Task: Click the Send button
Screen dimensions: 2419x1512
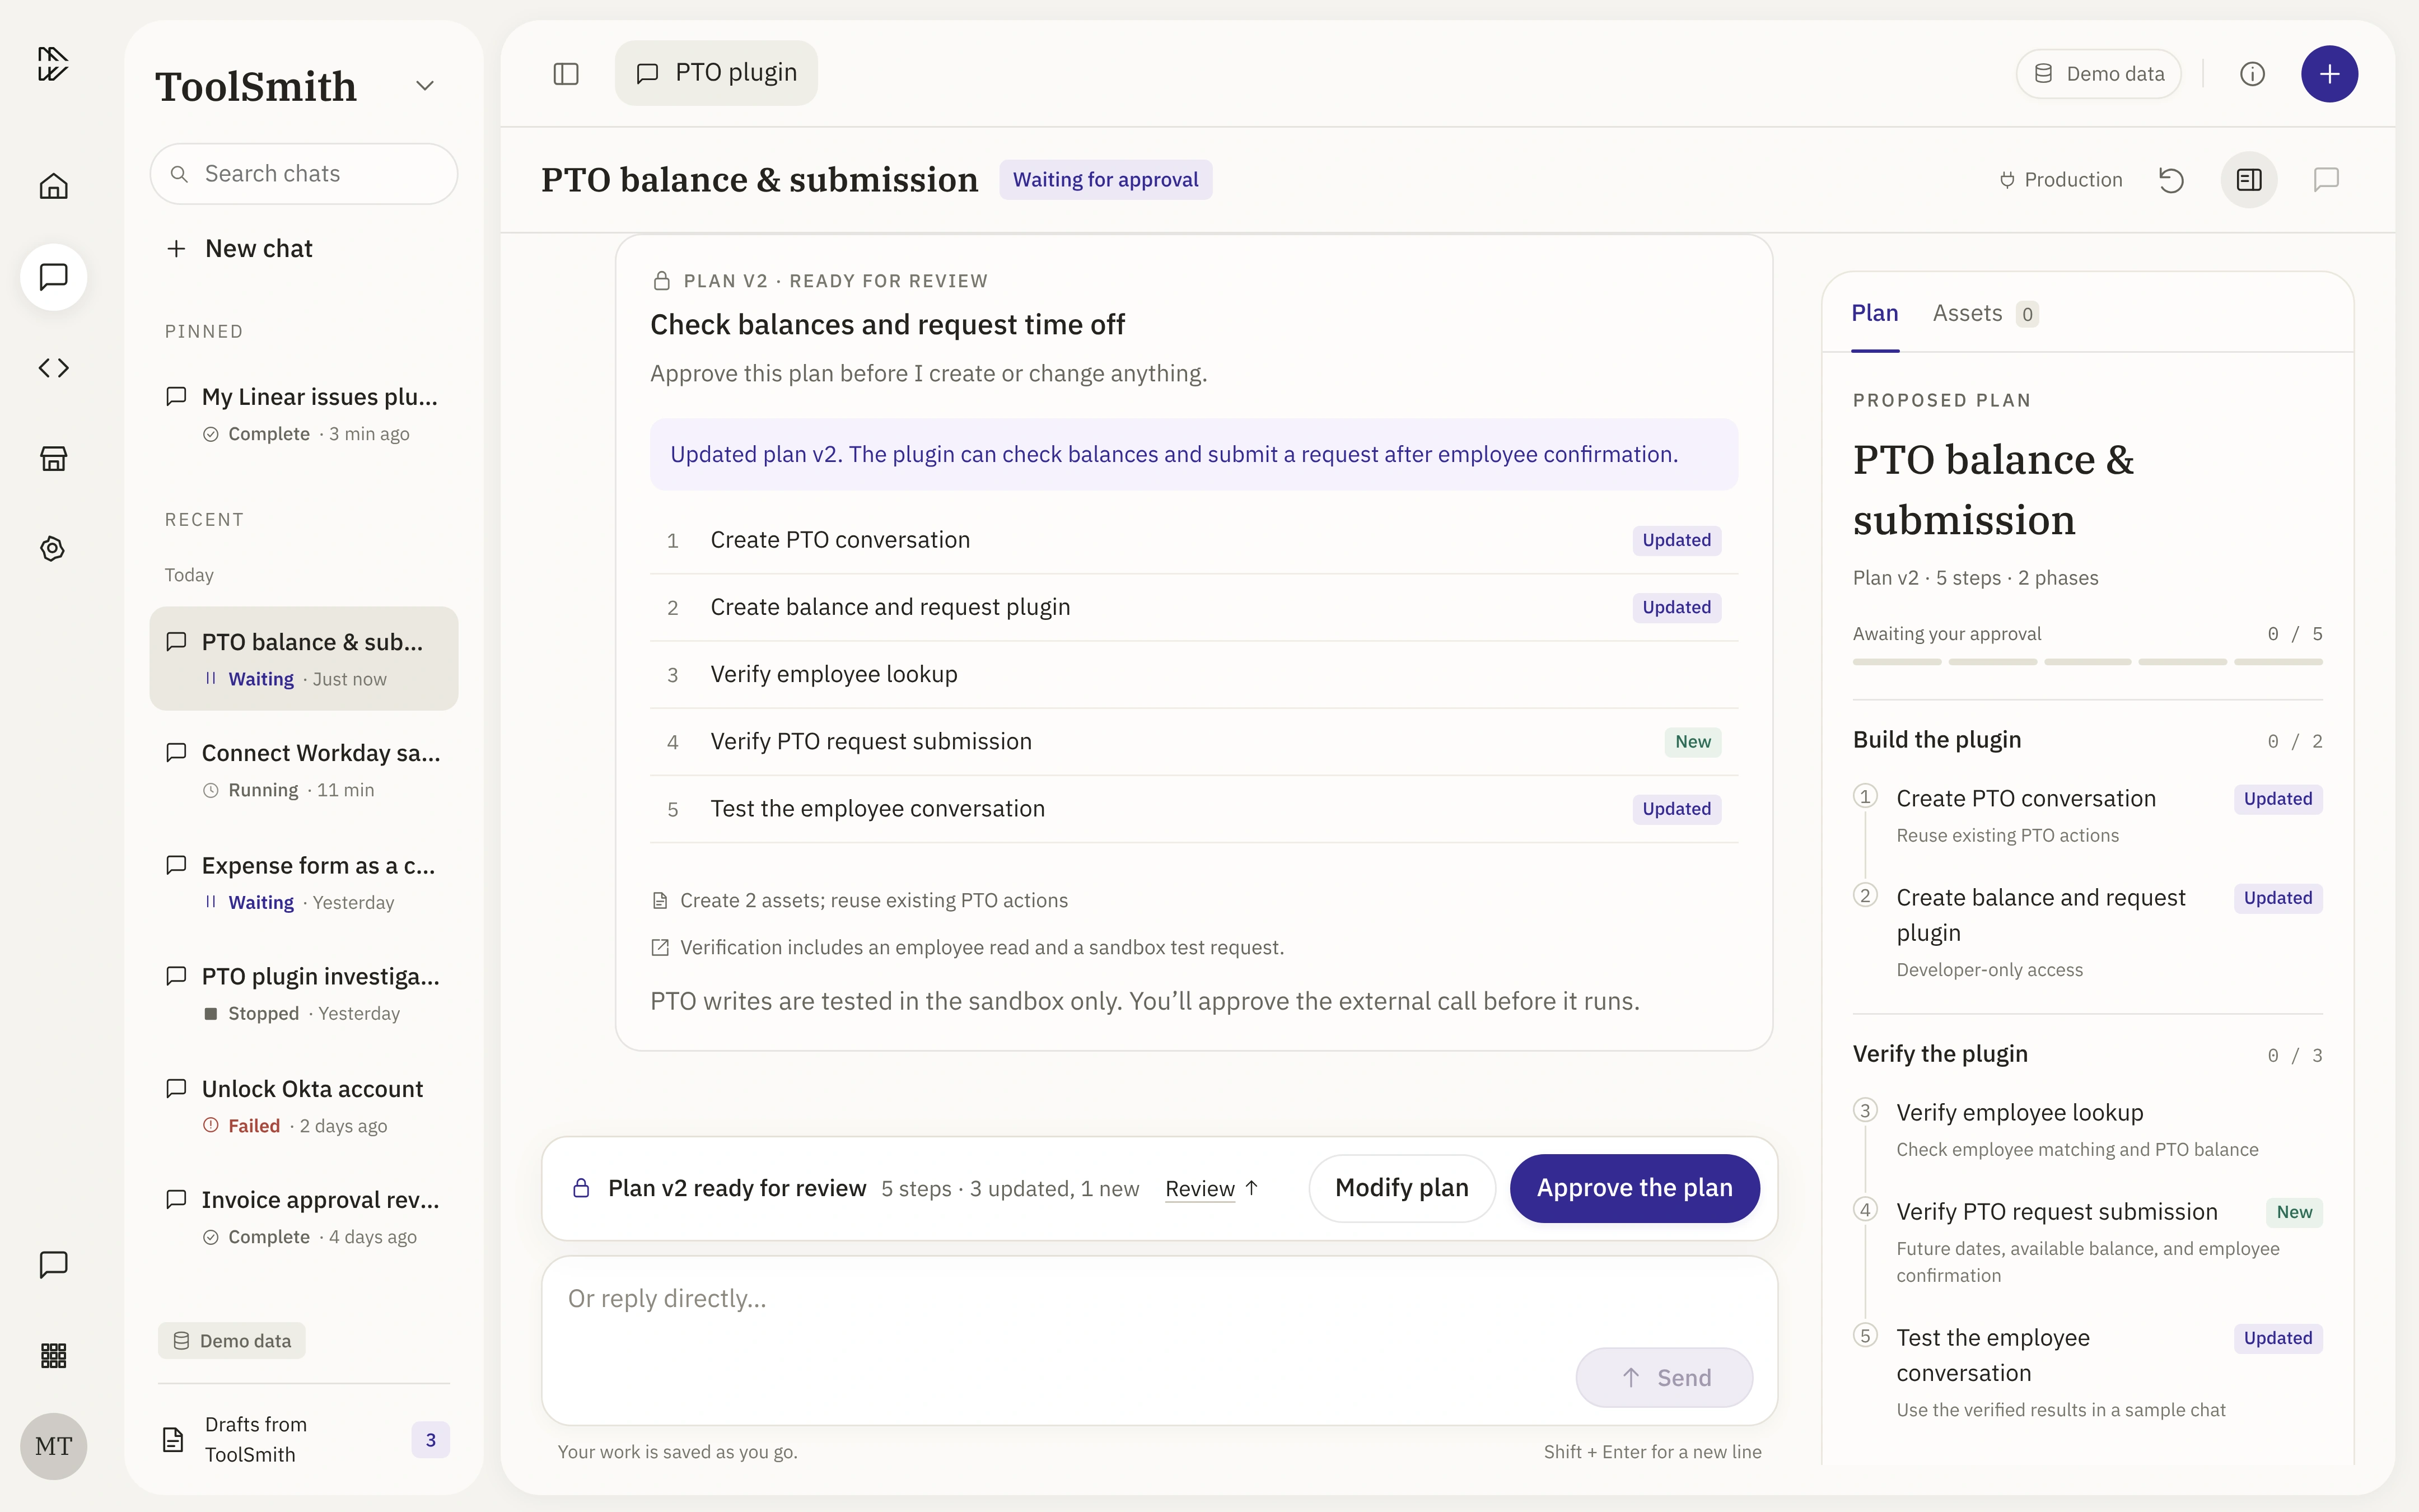Action: (1664, 1378)
